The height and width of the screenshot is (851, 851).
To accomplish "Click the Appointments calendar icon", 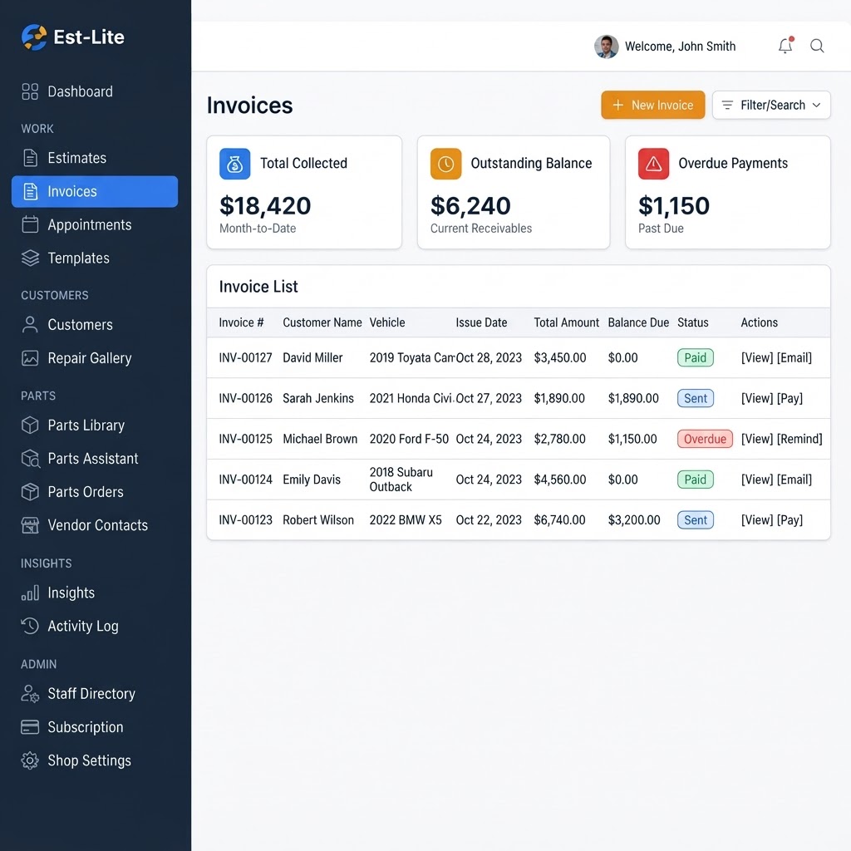I will point(30,224).
